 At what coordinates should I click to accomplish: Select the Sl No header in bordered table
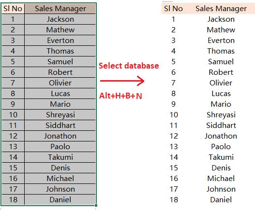tap(13, 9)
